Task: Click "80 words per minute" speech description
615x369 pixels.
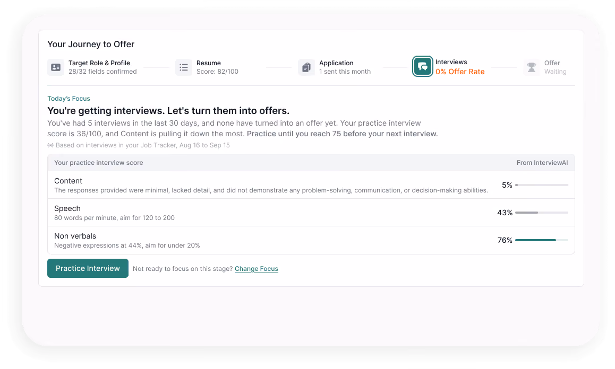Action: tap(114, 218)
